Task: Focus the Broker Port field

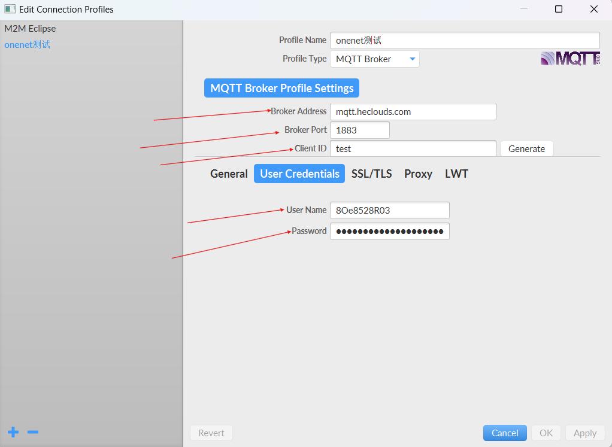Action: tap(359, 130)
